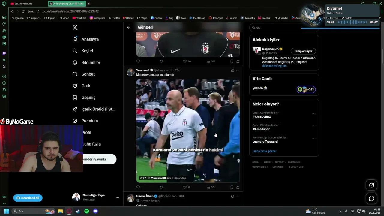Ask Grok about Yunussal JK's post
This screenshot has height=216, width=384.
[x=232, y=70]
